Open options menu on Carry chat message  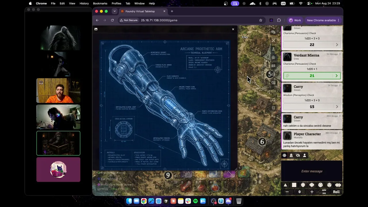tap(340, 116)
